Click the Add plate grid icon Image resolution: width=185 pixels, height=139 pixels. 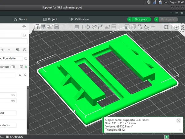click(43, 27)
